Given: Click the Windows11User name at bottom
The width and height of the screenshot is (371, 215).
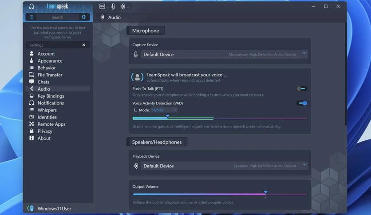Looking at the screenshot, I should [x=54, y=209].
